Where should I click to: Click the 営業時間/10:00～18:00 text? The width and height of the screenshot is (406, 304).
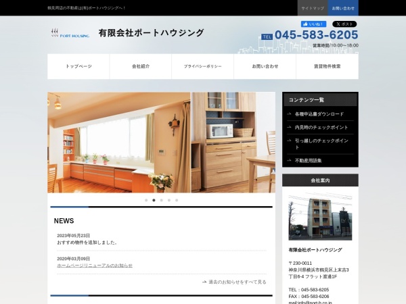[336, 45]
